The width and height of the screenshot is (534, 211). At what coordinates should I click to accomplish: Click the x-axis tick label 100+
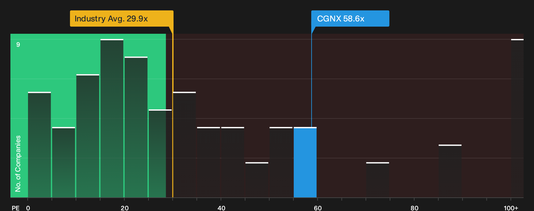pos(511,208)
